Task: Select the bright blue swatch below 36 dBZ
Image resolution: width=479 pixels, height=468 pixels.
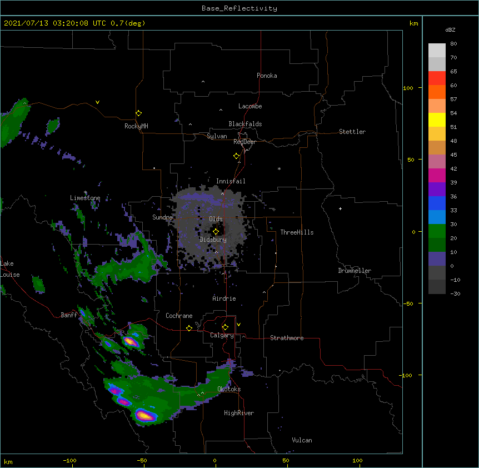Action: point(437,203)
